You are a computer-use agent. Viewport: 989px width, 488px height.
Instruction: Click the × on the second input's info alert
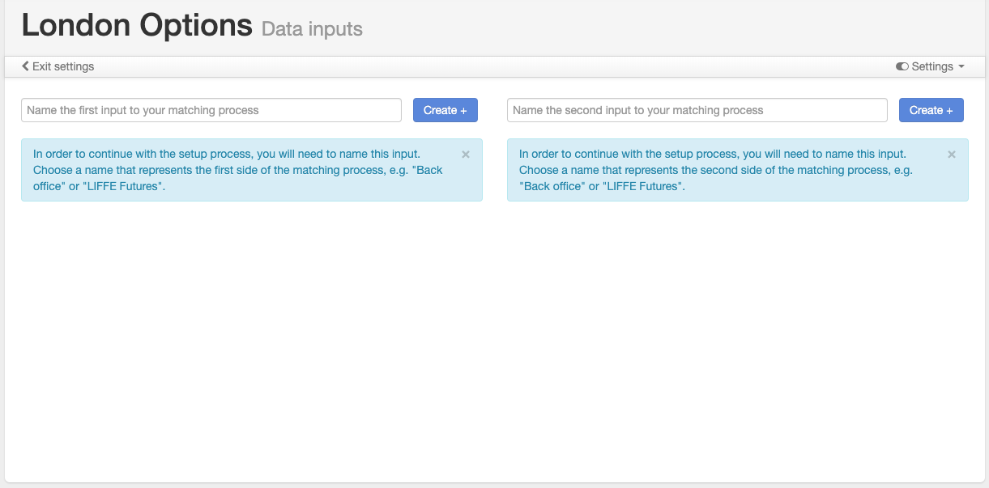[952, 154]
